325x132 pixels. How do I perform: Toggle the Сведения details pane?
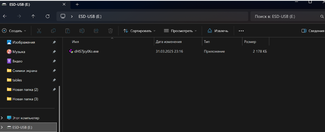coord(313,31)
